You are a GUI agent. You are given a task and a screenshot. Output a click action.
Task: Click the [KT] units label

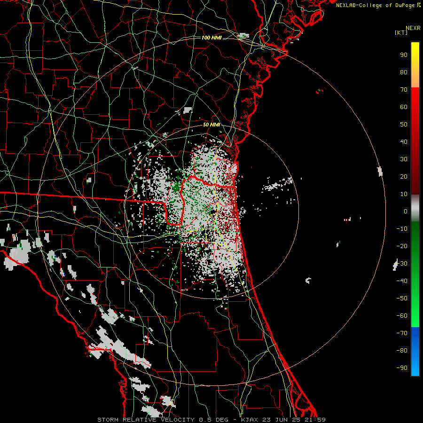click(x=401, y=32)
